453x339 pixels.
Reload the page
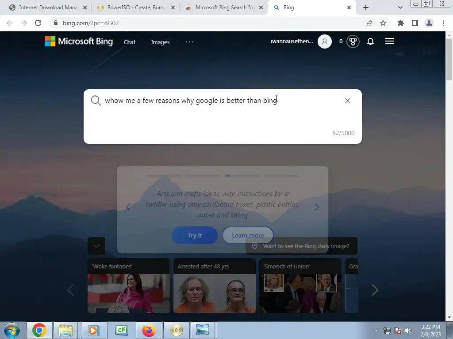coord(38,23)
